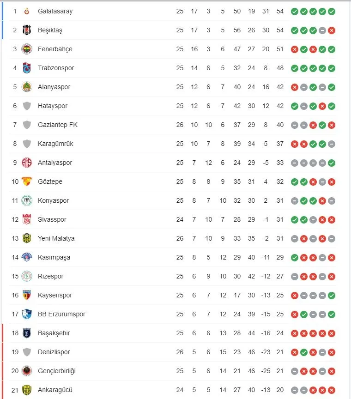
Task: Click the Sivasspor club crest icon
Action: pos(27,219)
